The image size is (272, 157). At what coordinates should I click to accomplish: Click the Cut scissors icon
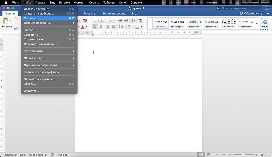16,19
